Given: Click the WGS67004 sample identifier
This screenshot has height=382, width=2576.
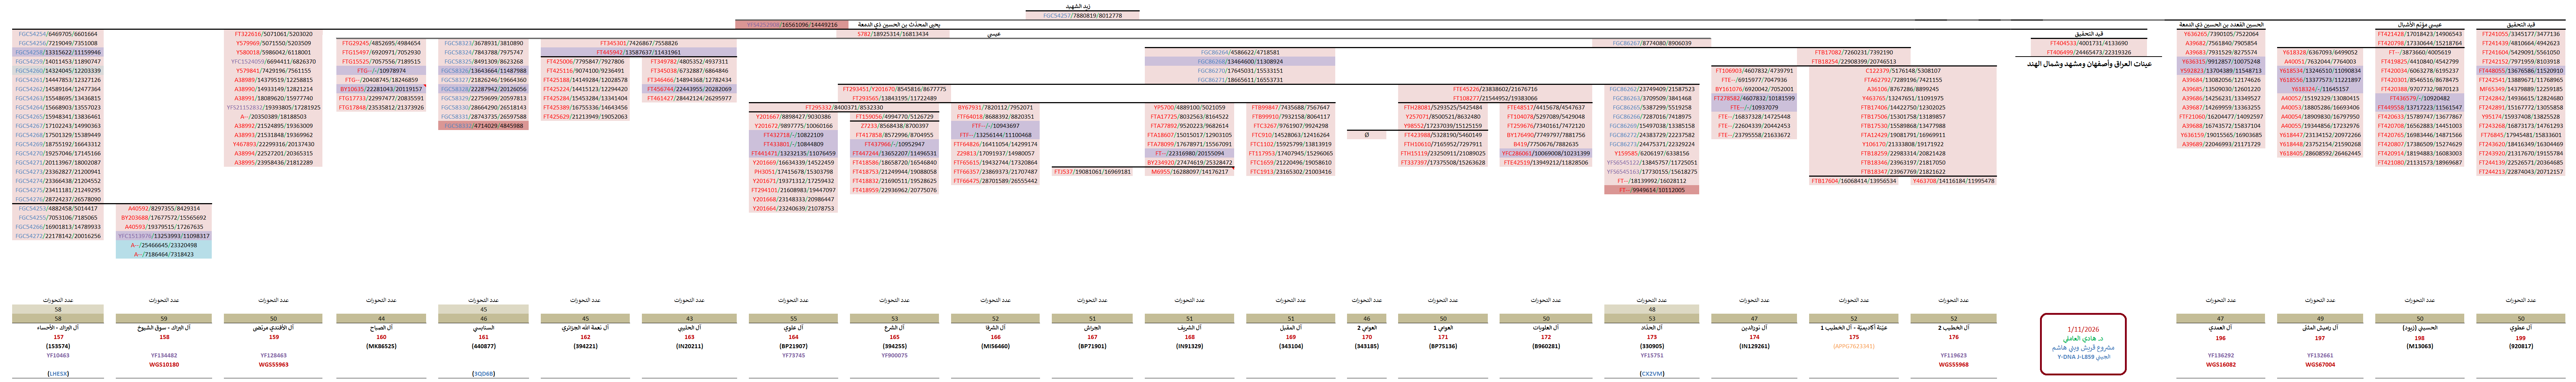Looking at the screenshot, I should coord(2320,365).
